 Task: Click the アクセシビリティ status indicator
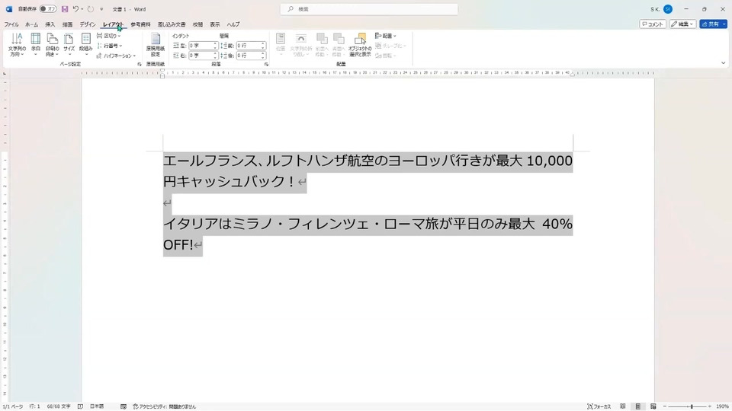click(x=165, y=406)
